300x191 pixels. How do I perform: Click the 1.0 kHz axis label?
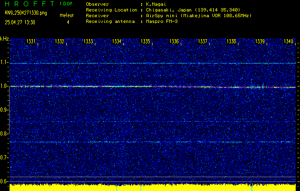[x=4, y=86]
